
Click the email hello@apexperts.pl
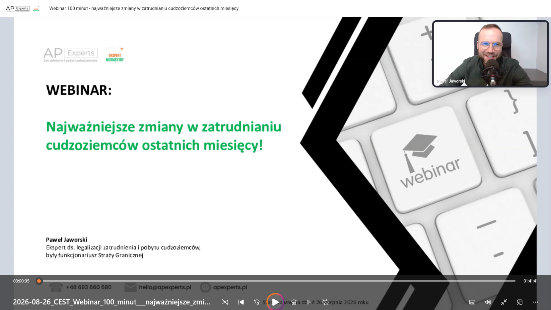165,287
